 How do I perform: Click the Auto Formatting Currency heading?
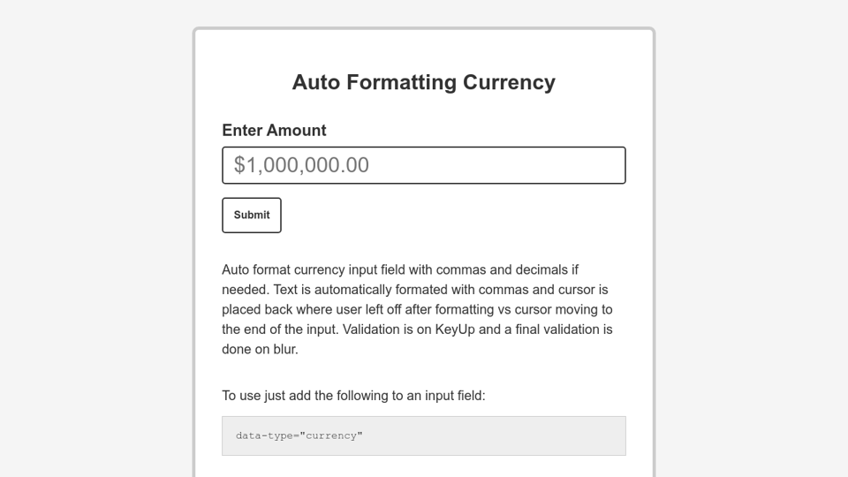pyautogui.click(x=424, y=82)
